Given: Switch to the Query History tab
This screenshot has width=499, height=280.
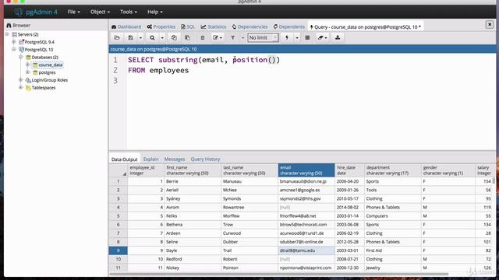Looking at the screenshot, I should pos(205,159).
